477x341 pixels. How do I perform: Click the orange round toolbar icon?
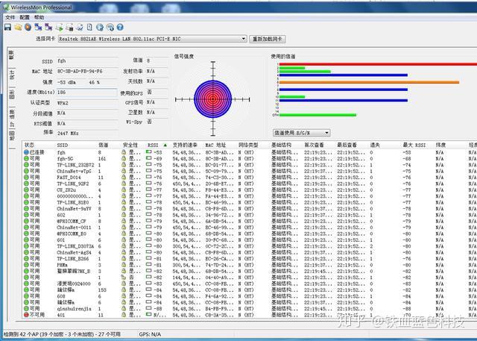pyautogui.click(x=28, y=28)
